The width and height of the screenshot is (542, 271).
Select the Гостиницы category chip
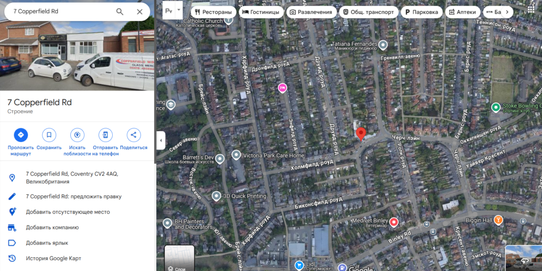pos(261,12)
